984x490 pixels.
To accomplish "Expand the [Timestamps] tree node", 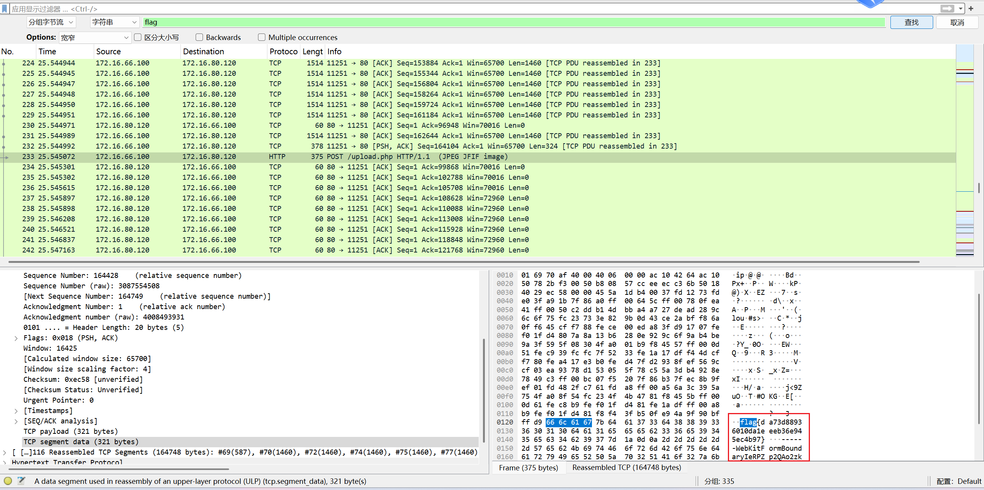I will [x=16, y=411].
